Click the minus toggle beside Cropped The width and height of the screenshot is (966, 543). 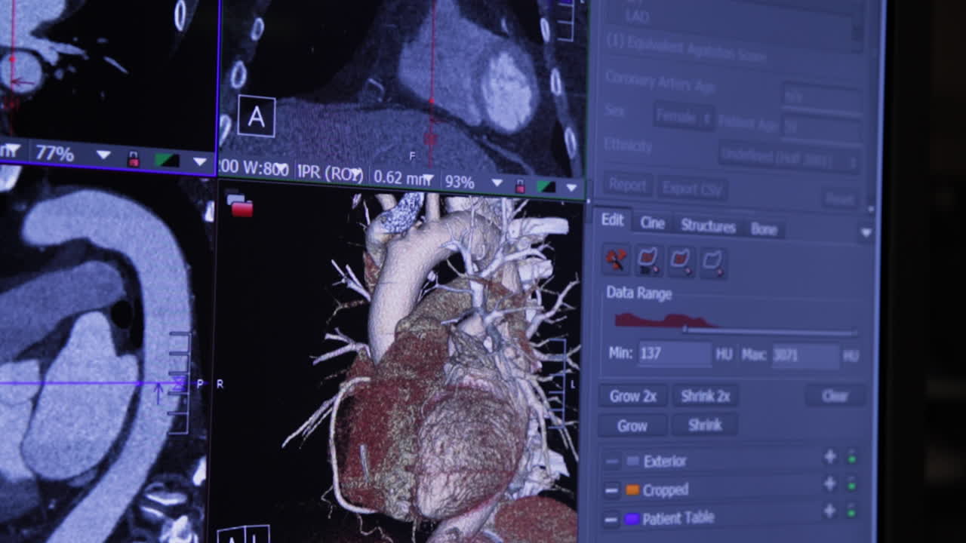611,489
